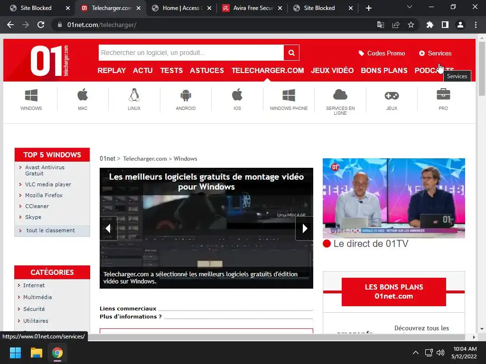
Task: Open Avast Antivirus Gratuit link
Action: coord(45,170)
